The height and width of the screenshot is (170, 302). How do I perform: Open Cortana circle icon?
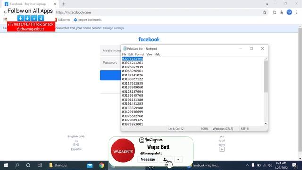28,165
